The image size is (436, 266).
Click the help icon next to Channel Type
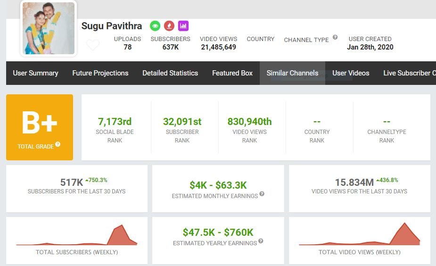[x=335, y=37]
